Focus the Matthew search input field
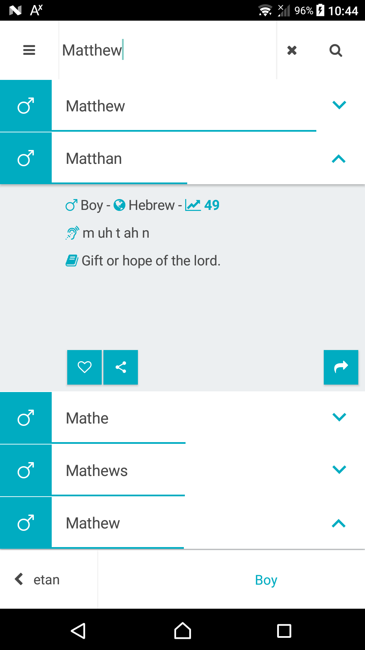The height and width of the screenshot is (650, 365). coord(167,50)
